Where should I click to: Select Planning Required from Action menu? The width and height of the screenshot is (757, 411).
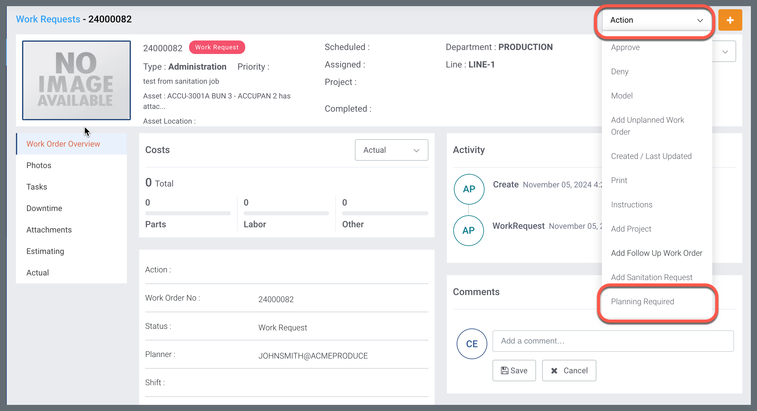pos(642,302)
